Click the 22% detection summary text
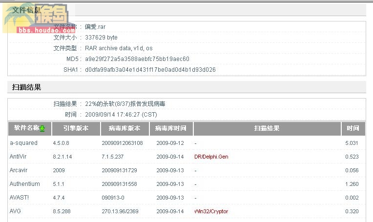 click(125, 104)
